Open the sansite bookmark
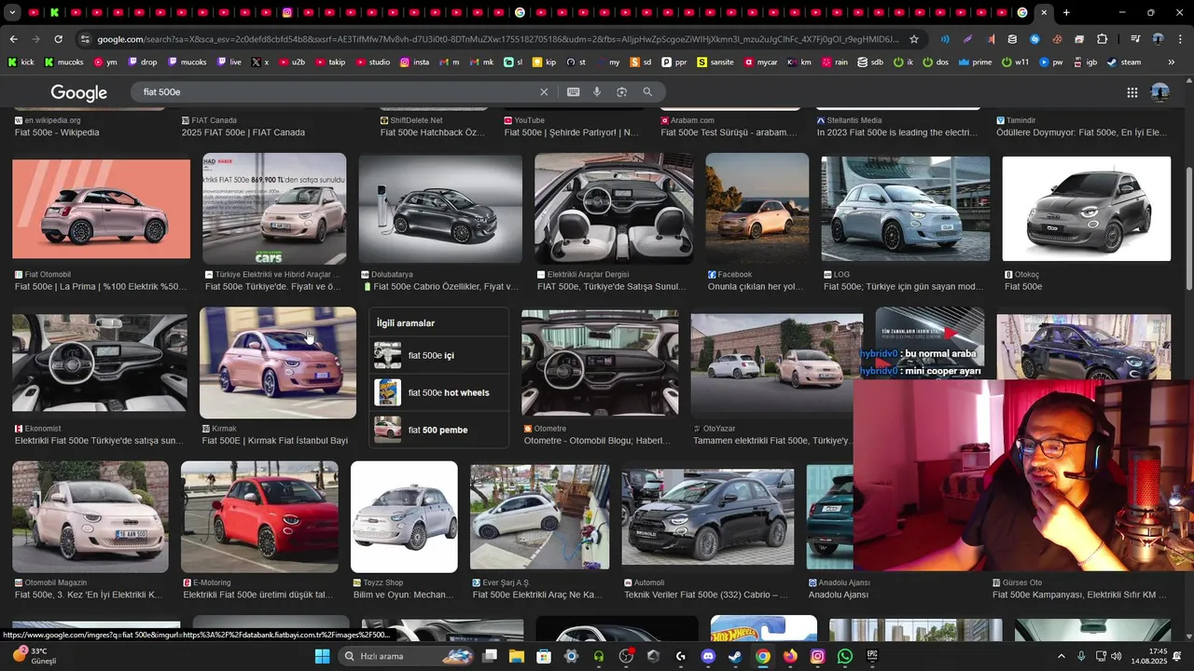 pyautogui.click(x=715, y=62)
